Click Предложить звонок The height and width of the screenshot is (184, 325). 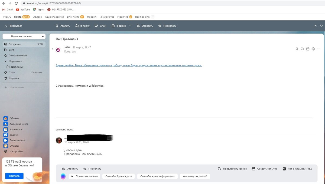coord(232,169)
